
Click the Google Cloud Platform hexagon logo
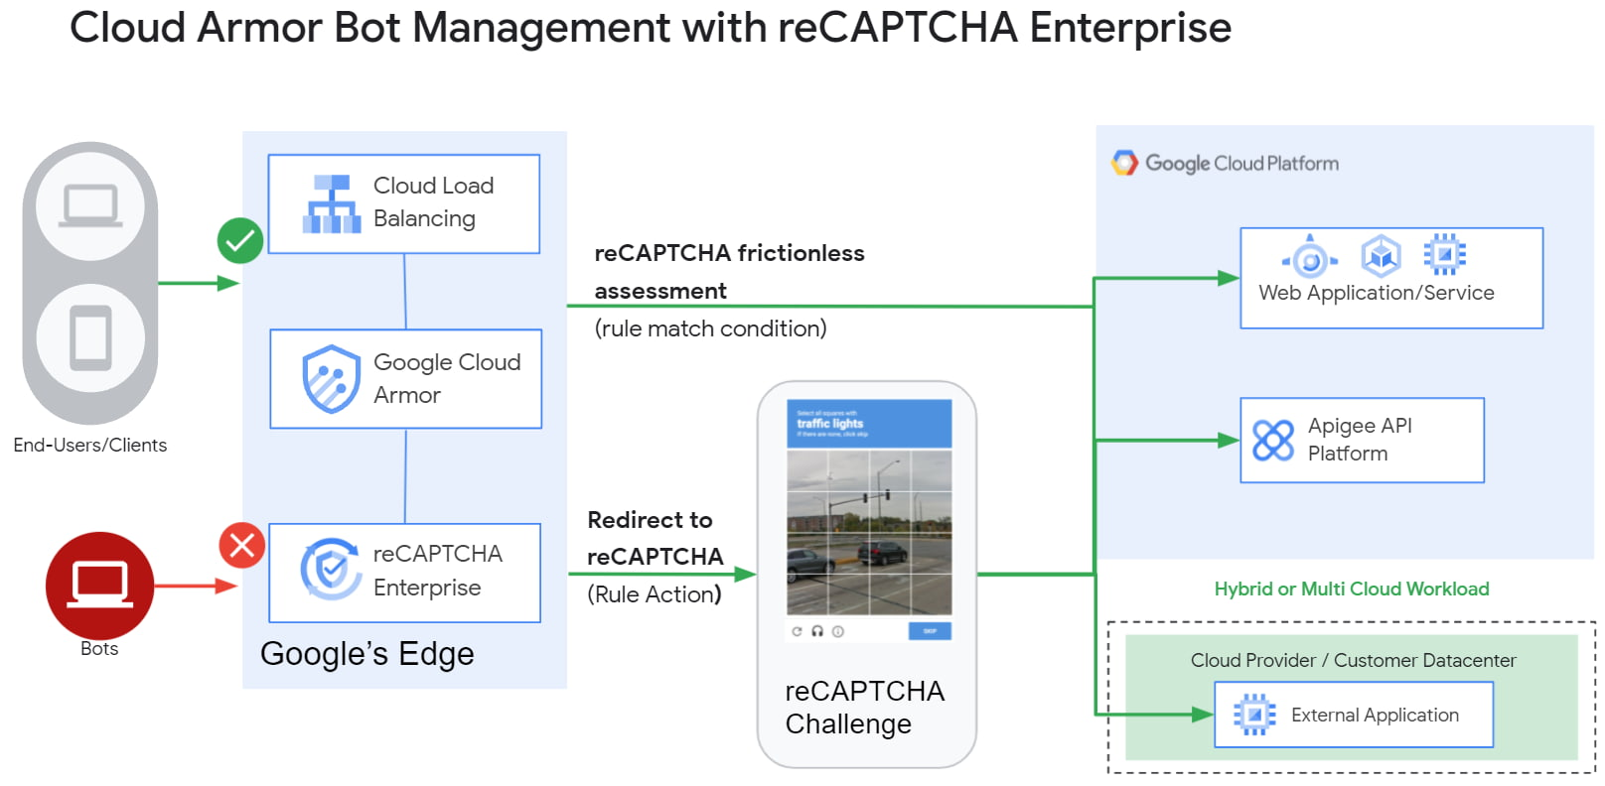click(1124, 163)
